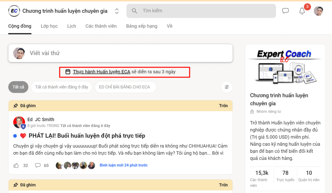The height and width of the screenshot is (193, 332).
Task: Click the Nhóm riêng tư lock icon
Action: pyautogui.click(x=252, y=112)
